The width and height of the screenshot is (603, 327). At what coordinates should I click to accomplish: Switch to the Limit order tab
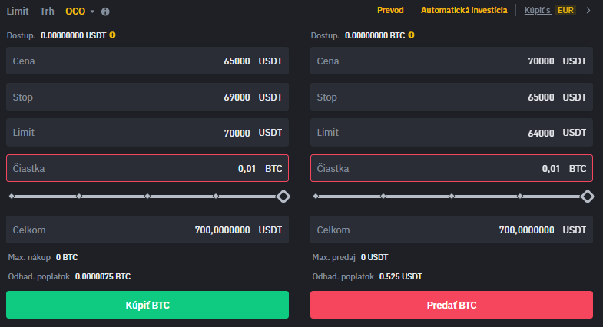[x=18, y=12]
